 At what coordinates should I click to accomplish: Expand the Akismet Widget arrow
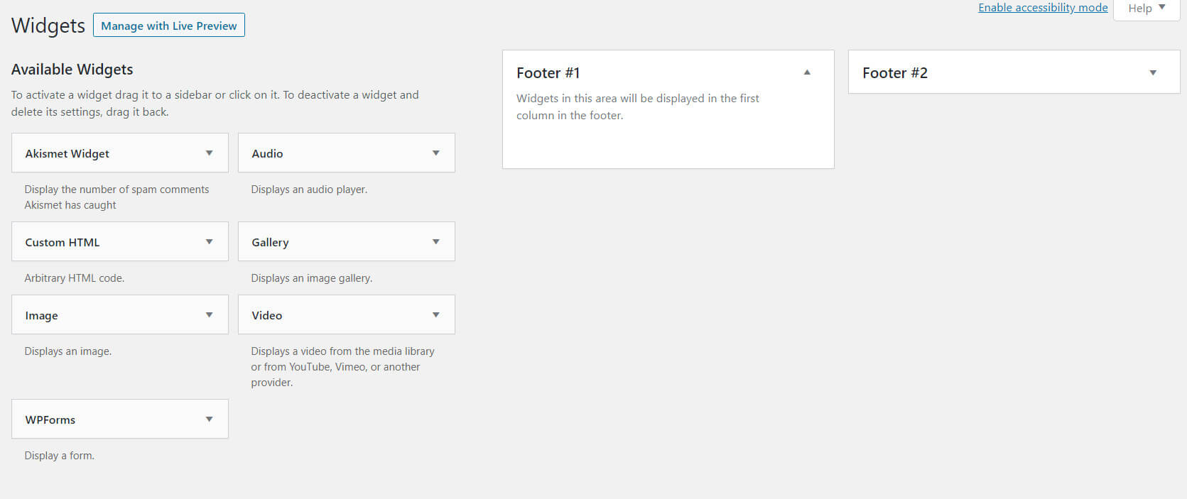(209, 153)
